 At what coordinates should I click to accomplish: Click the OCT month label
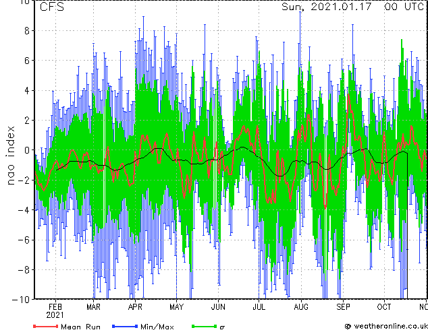point(384,307)
